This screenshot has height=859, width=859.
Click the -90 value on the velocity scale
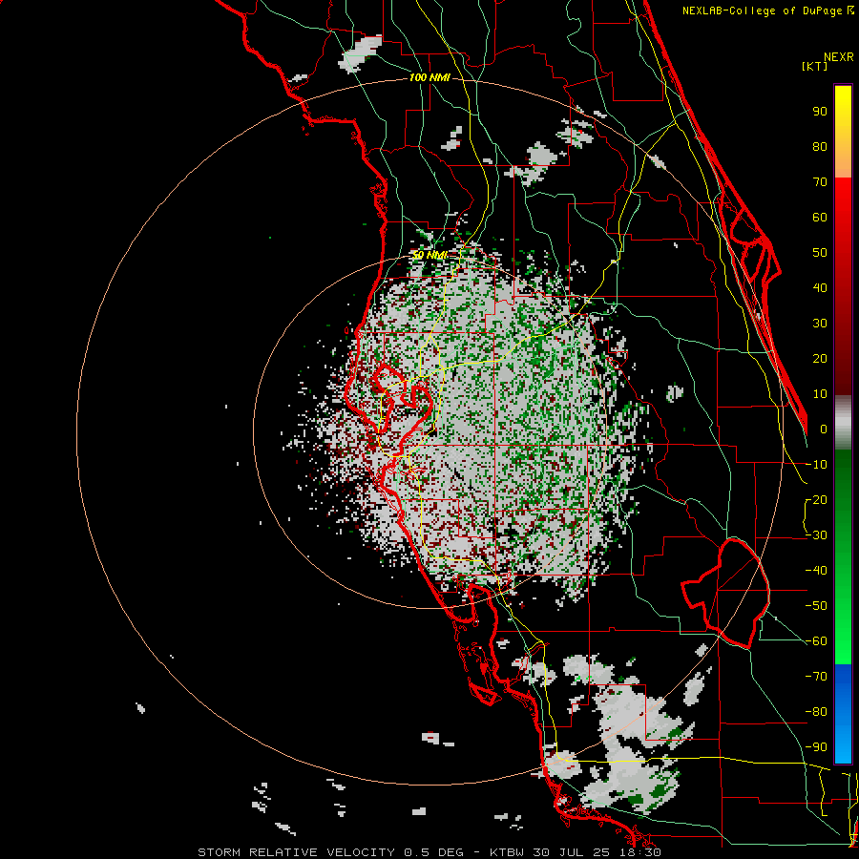(x=816, y=747)
